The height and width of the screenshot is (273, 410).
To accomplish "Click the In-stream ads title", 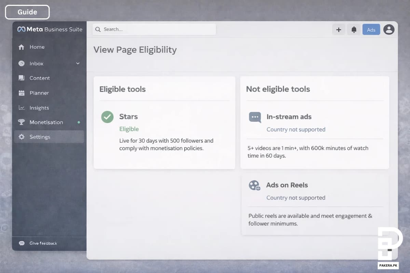I will click(289, 117).
